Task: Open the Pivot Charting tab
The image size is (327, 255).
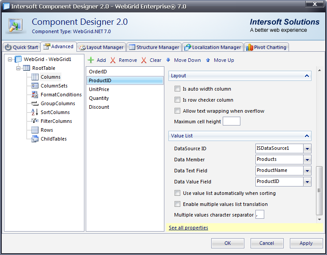Action: click(x=266, y=47)
